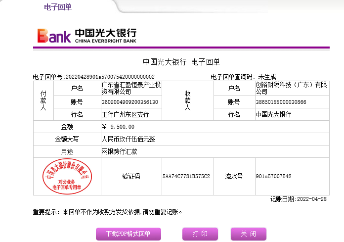This screenshot has height=242, width=344.
Task: Select payer bank 工行广州东区支行
Action: click(125, 114)
